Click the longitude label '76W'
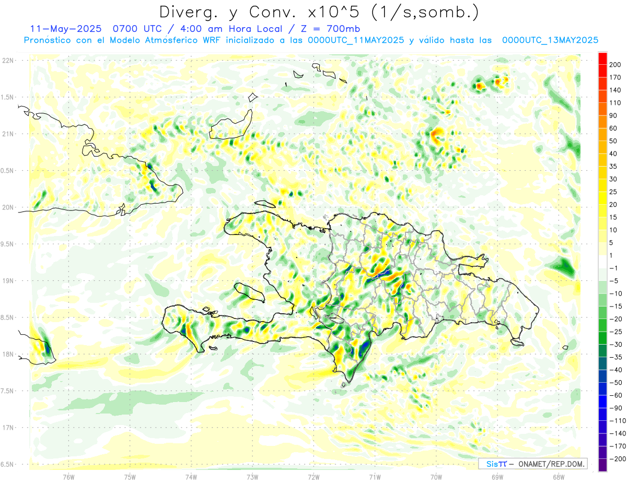 coord(68,477)
